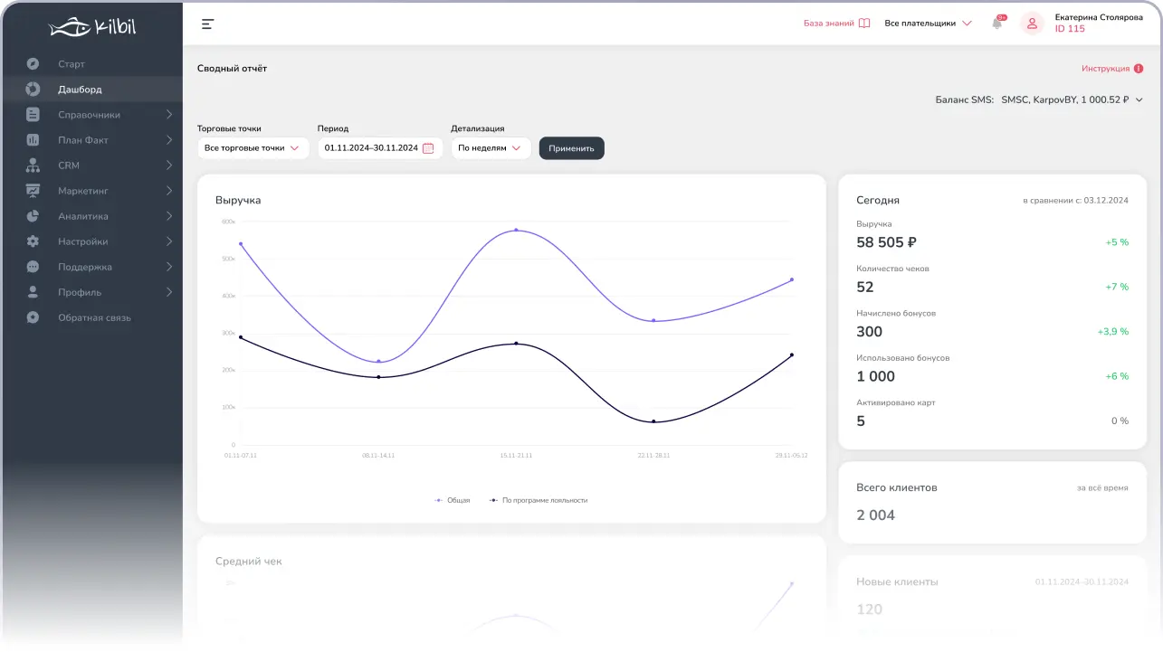Viewport: 1163px width, 652px height.
Task: Click the Всего клиентов value 2 004
Action: click(x=875, y=515)
